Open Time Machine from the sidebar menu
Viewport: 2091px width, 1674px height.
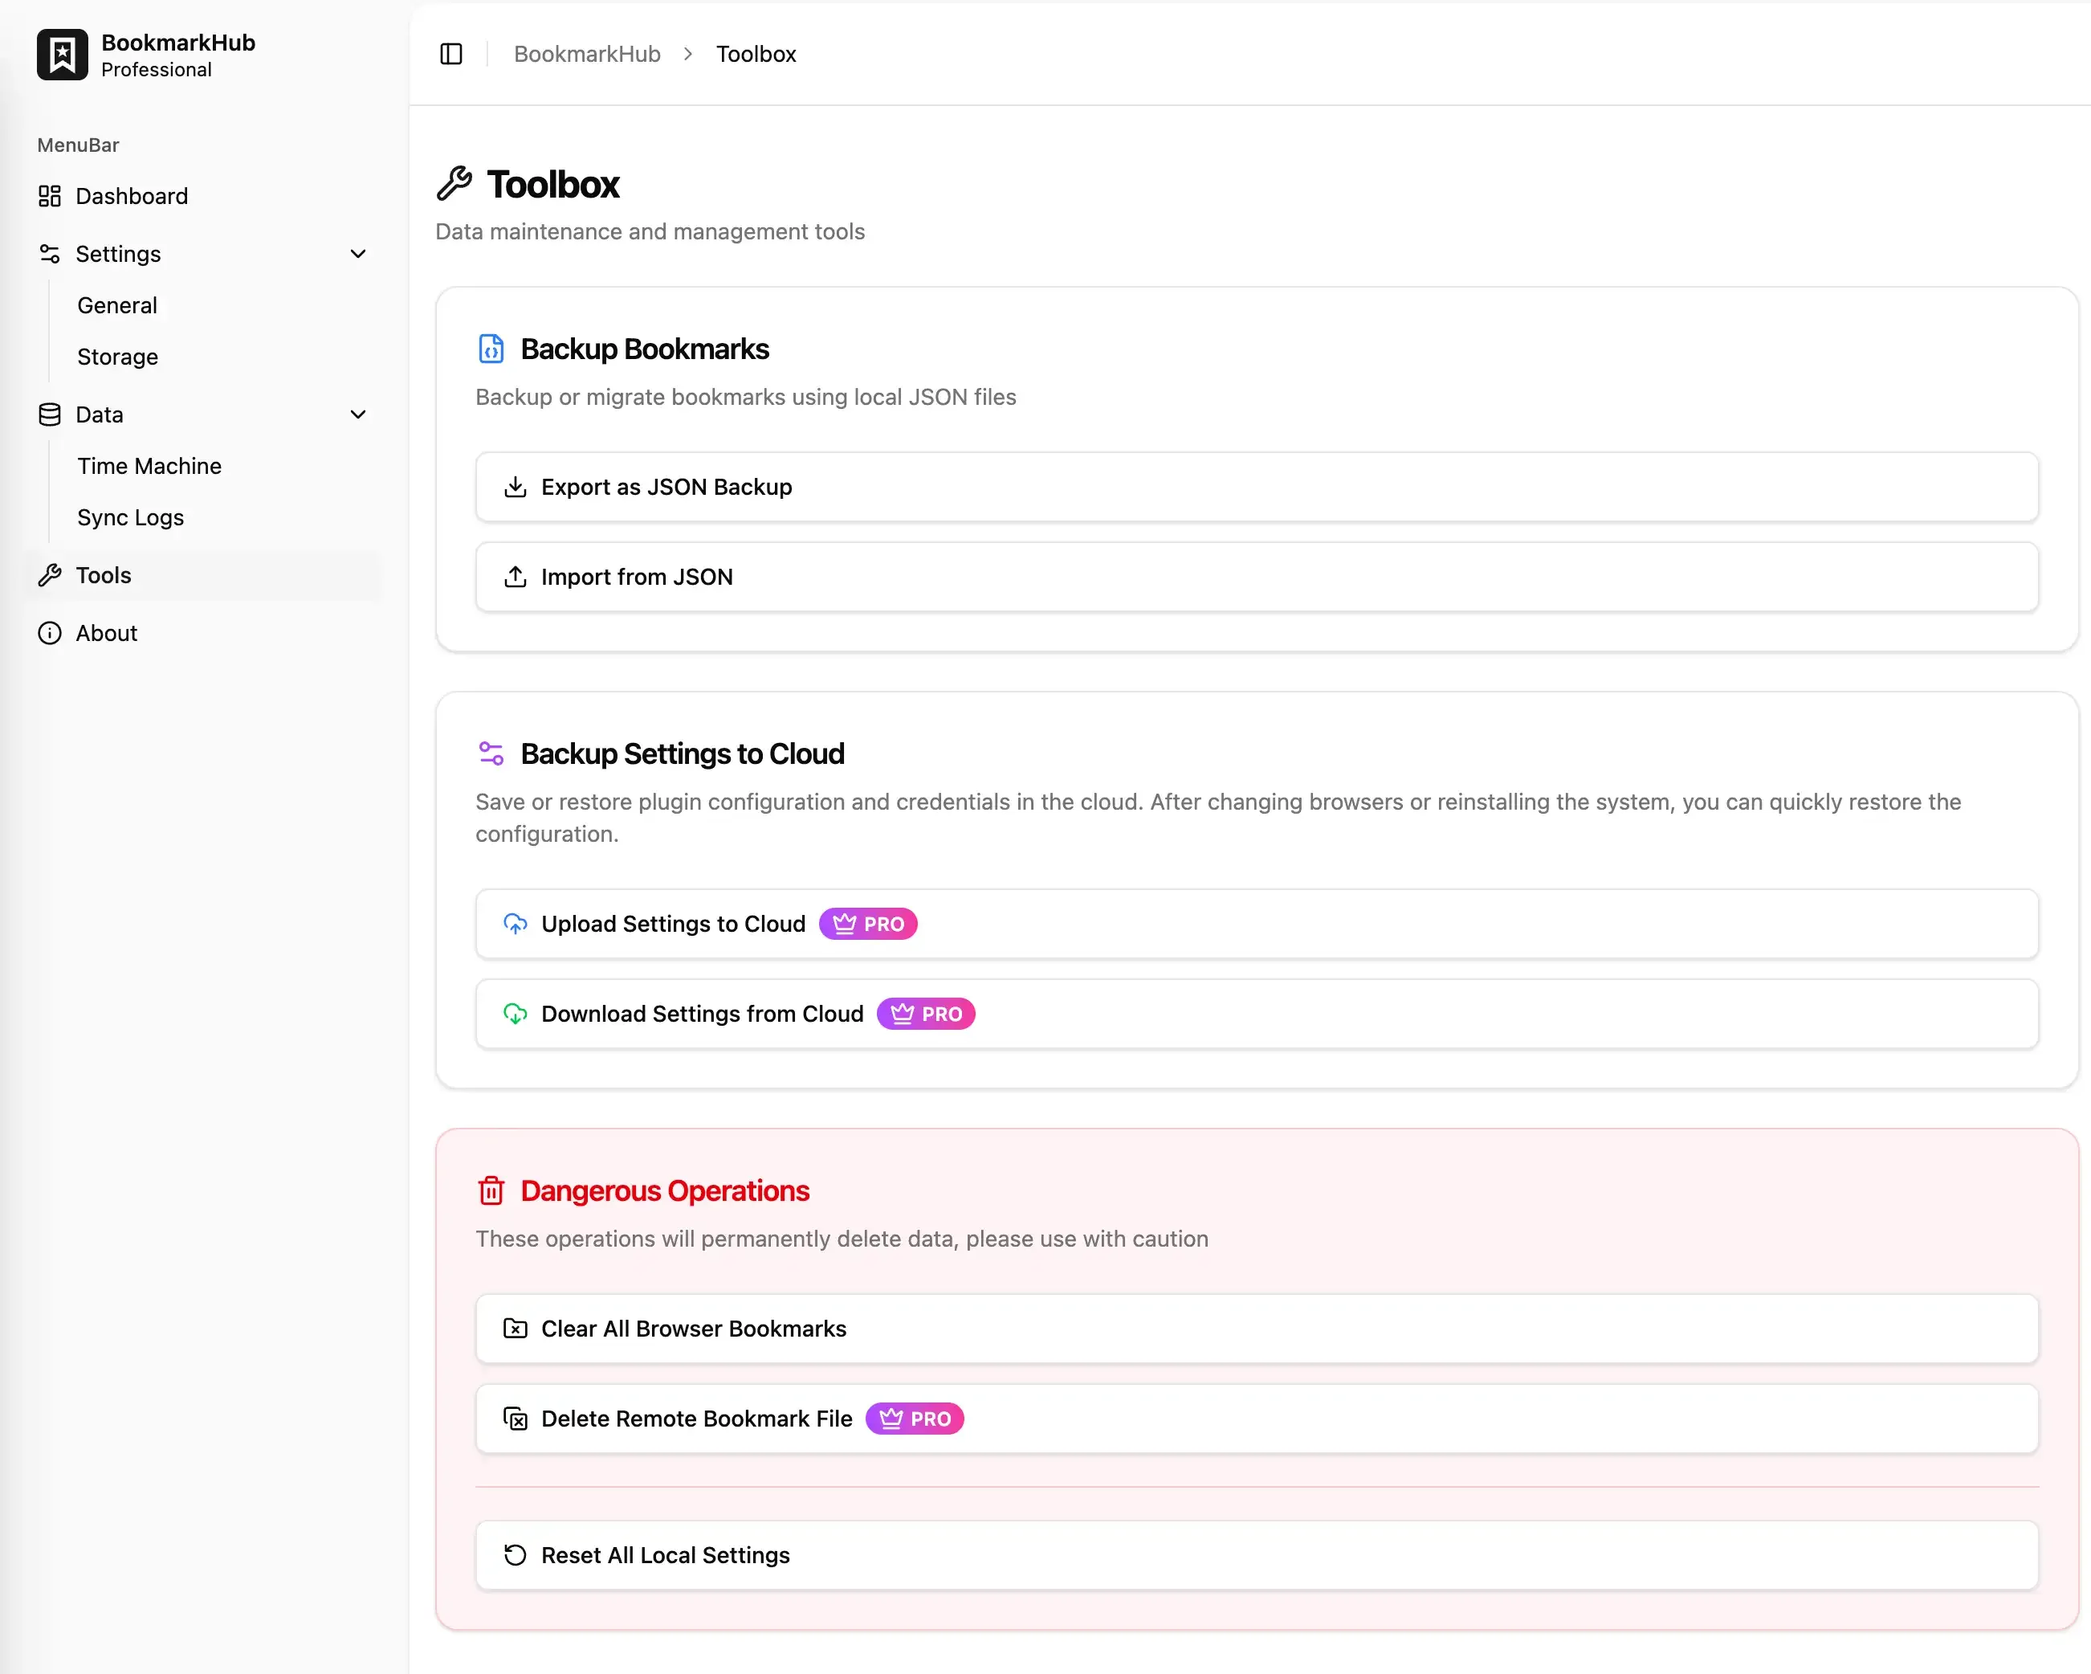pos(149,466)
